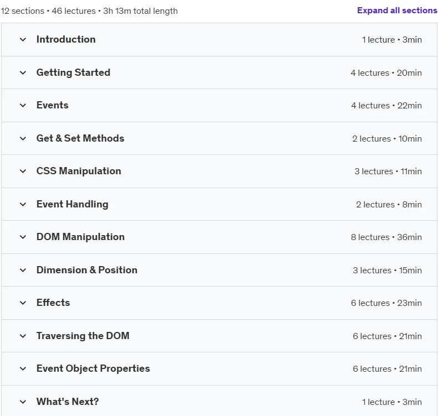Open the Introduction section title

[66, 39]
